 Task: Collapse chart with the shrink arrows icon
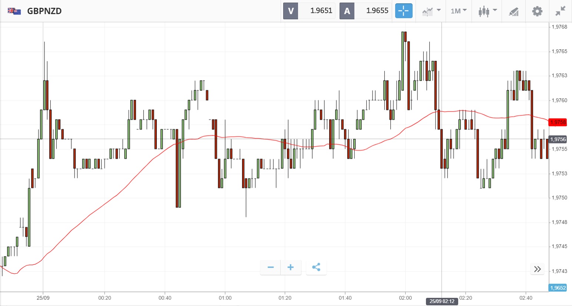(x=560, y=11)
